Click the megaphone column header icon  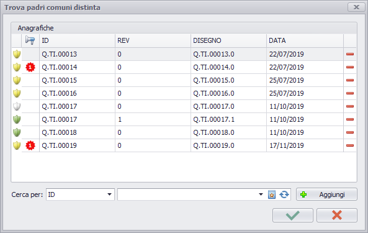click(30, 40)
